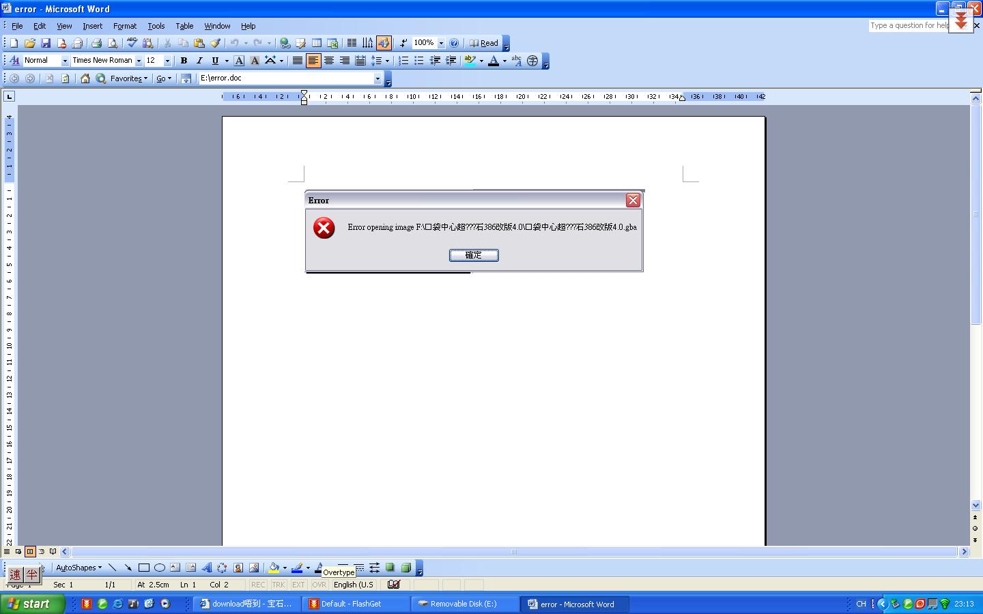Toggle OVR overtype mode in status bar

coord(319,585)
